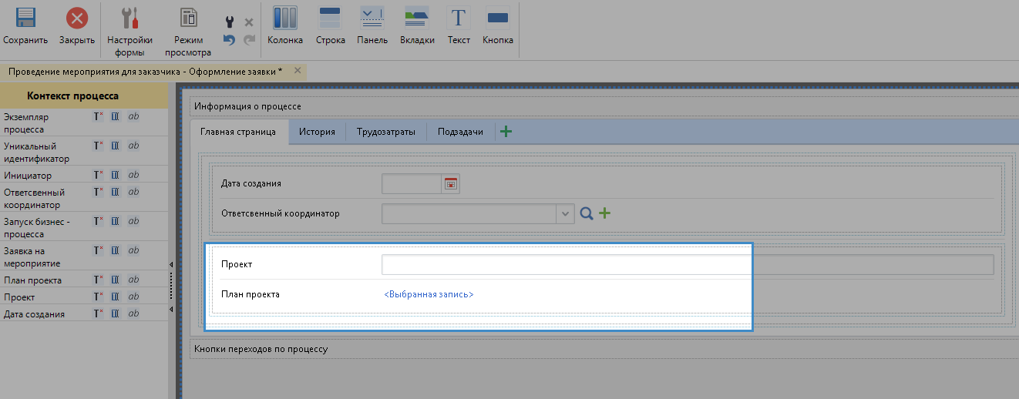Switch to preview mode (Режим просмотра)
Image resolution: width=1019 pixels, height=399 pixels.
coord(187,19)
